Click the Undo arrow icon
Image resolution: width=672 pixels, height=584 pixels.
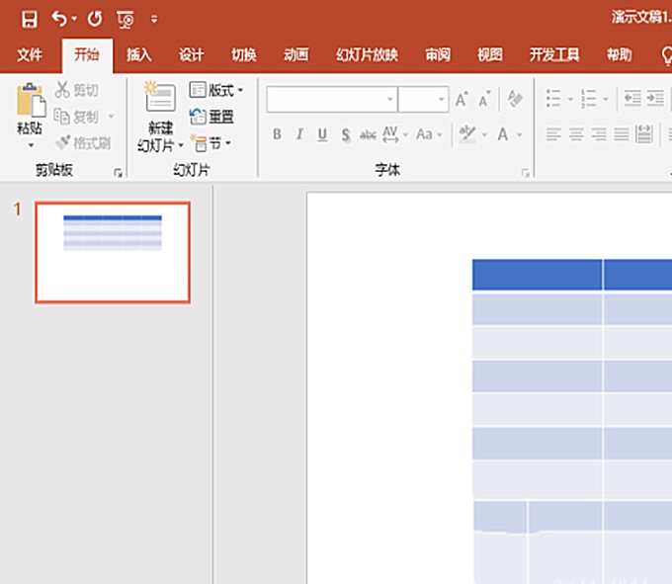59,19
